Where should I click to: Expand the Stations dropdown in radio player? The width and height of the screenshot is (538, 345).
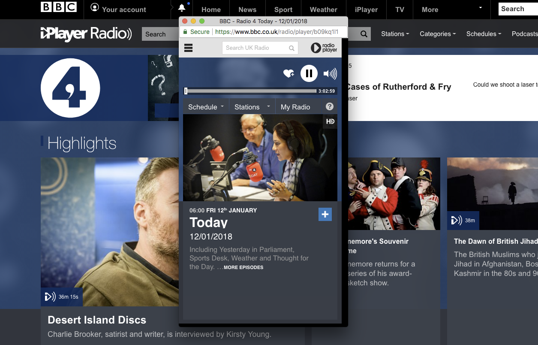[252, 107]
